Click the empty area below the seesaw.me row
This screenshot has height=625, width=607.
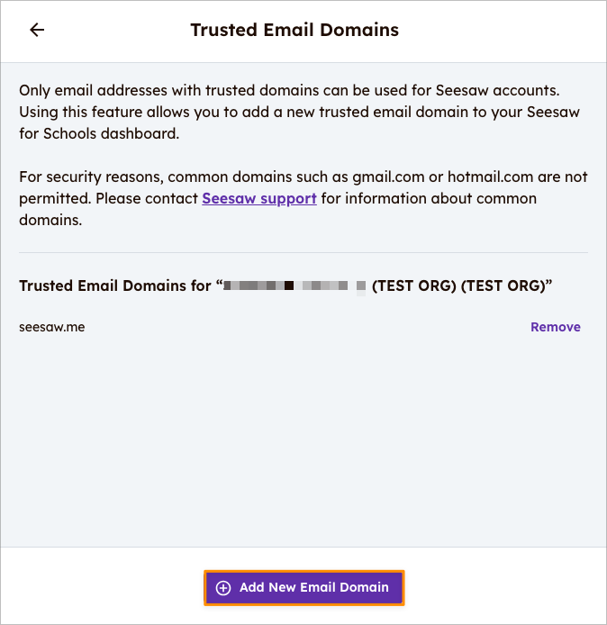click(x=303, y=432)
